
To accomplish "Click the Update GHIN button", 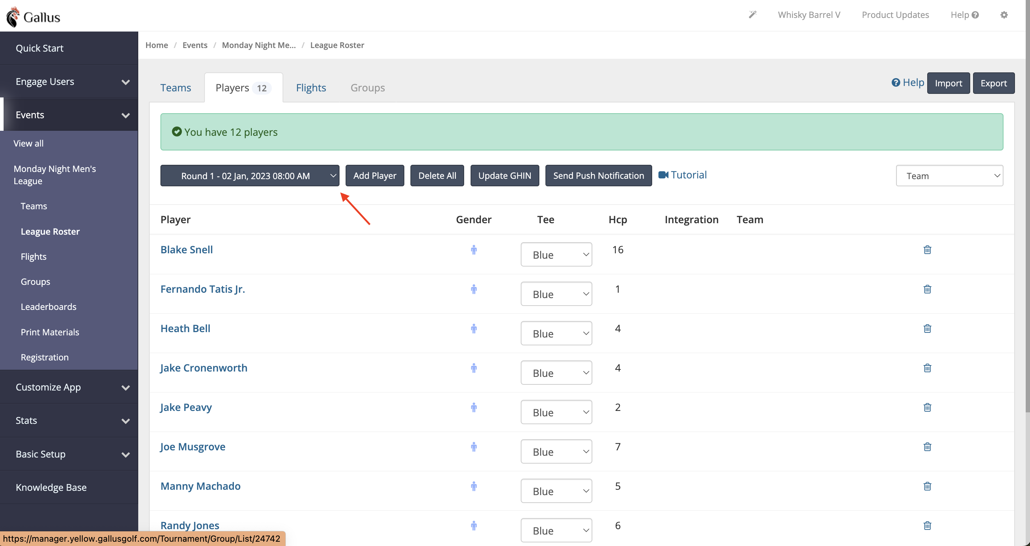I will (x=505, y=176).
